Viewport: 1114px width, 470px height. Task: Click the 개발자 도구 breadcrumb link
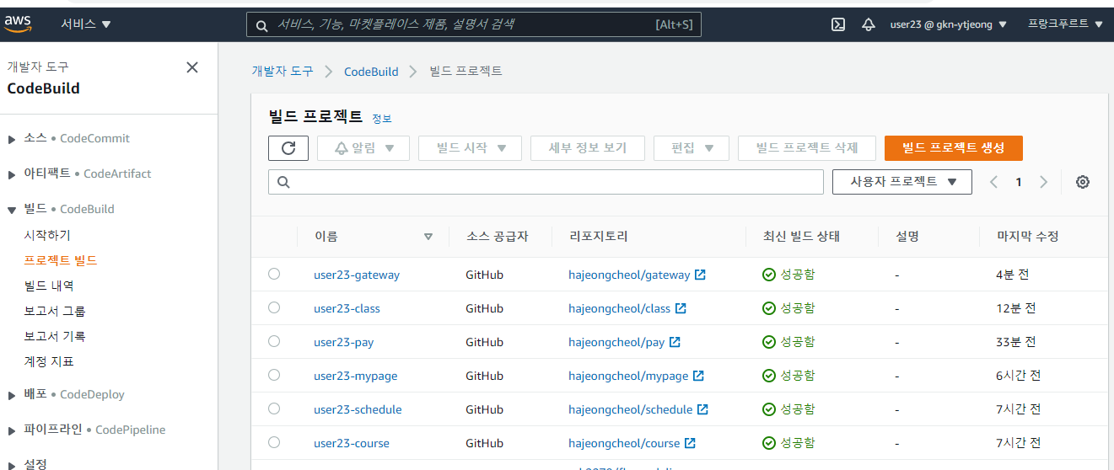pyautogui.click(x=283, y=72)
